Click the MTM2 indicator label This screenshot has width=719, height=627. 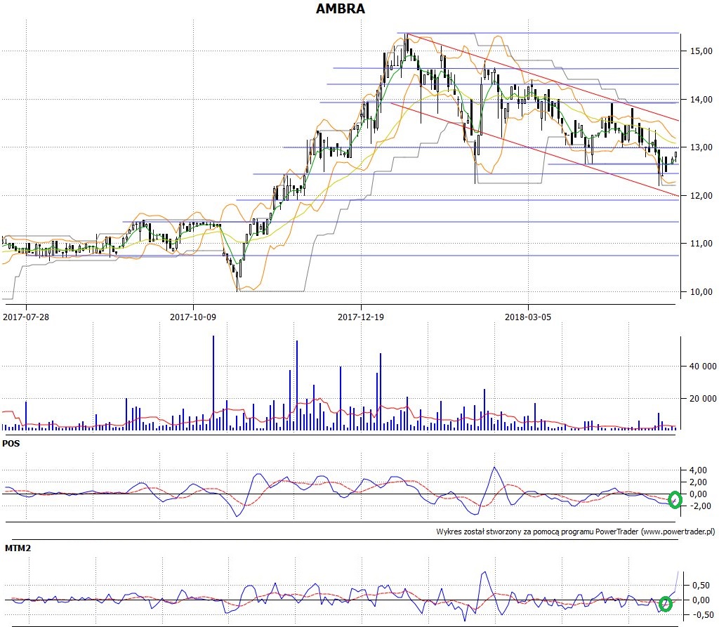pos(18,548)
